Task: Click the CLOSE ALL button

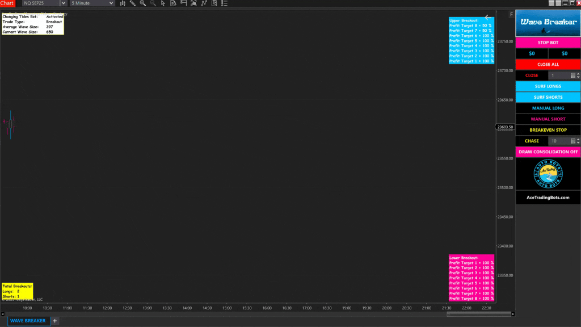Action: point(548,65)
